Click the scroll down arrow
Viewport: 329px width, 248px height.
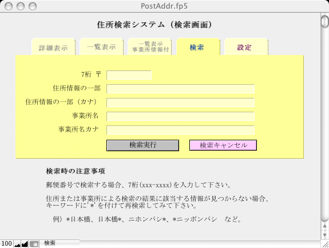click(324, 235)
